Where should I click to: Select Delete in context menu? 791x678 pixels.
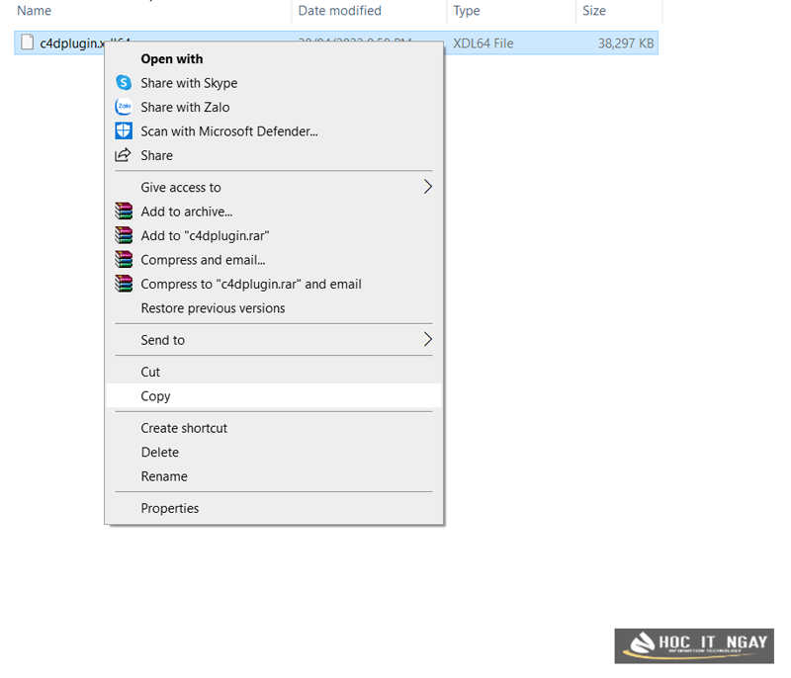coord(274,453)
